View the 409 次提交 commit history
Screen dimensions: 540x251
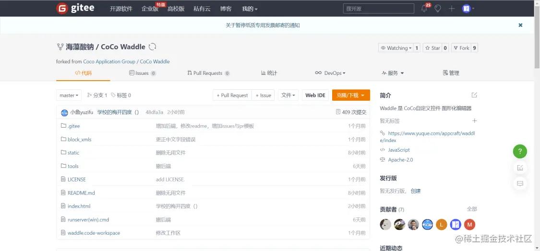point(351,112)
